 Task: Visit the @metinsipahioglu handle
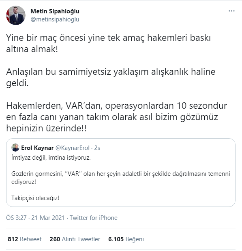click(x=55, y=19)
